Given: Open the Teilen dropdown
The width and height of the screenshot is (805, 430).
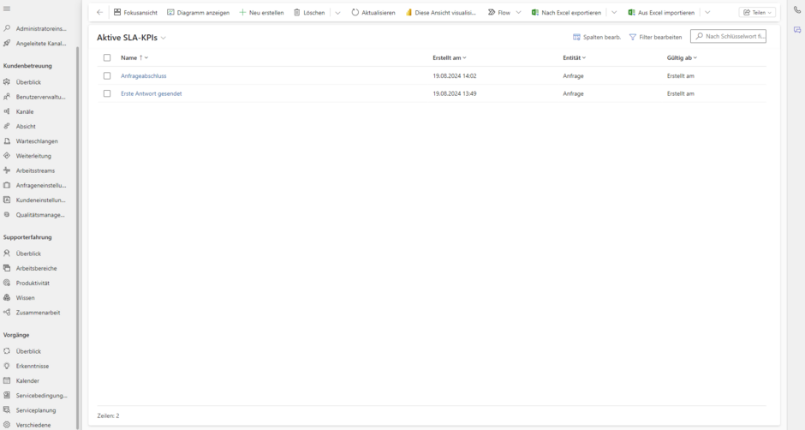Looking at the screenshot, I should pyautogui.click(x=757, y=13).
